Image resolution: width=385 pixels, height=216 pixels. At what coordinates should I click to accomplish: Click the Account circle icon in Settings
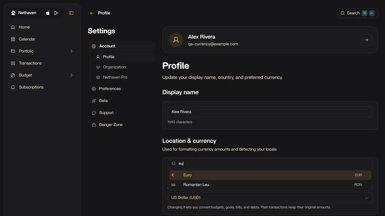click(x=94, y=46)
